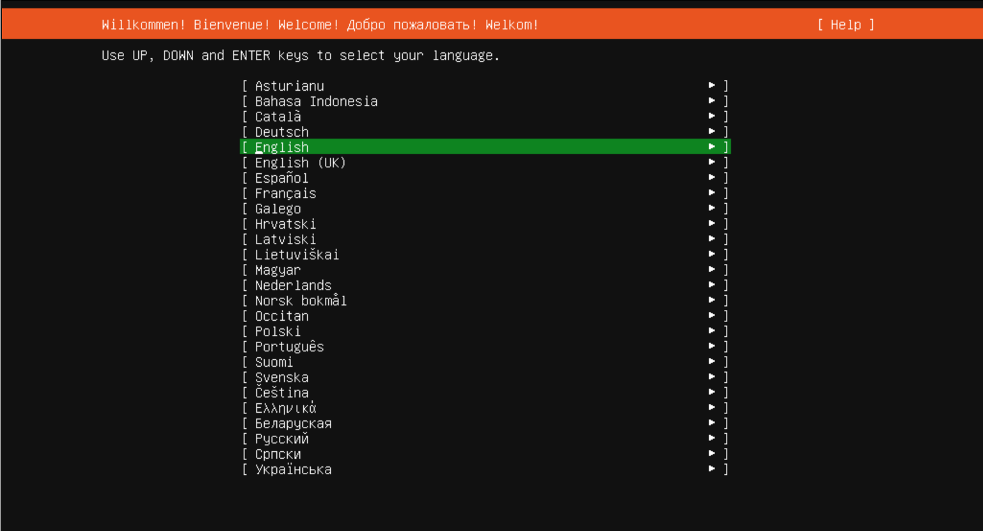
Task: Select Čeština in the language list
Action: point(281,393)
